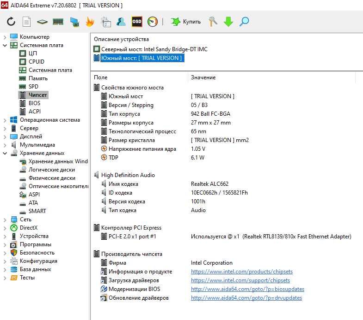The image size is (363, 320).
Task: Expand the Дисплей tree node
Action: click(5, 136)
